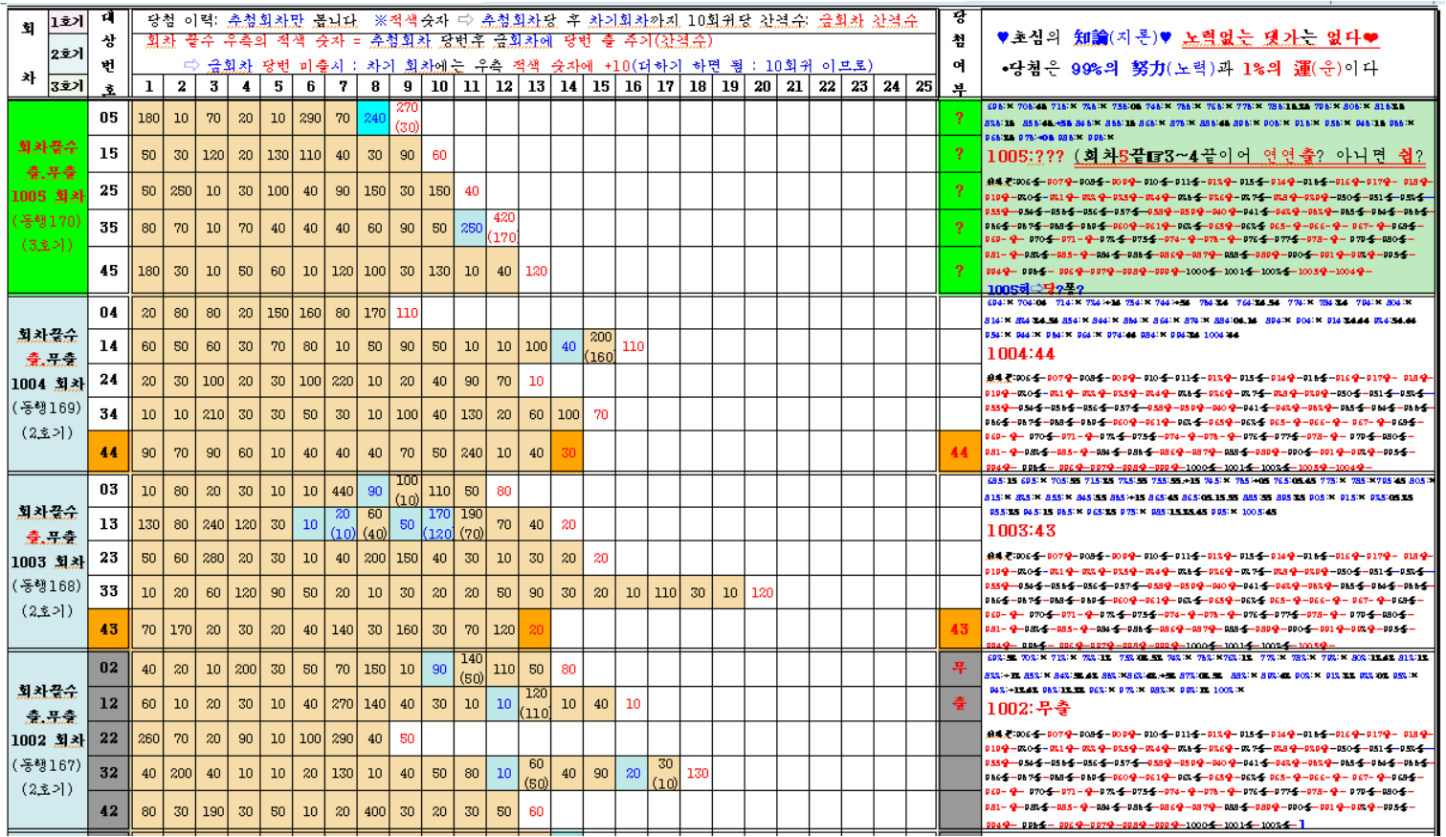The height and width of the screenshot is (837, 1446).
Task: Click the orange "44" row label cell
Action: (x=109, y=452)
